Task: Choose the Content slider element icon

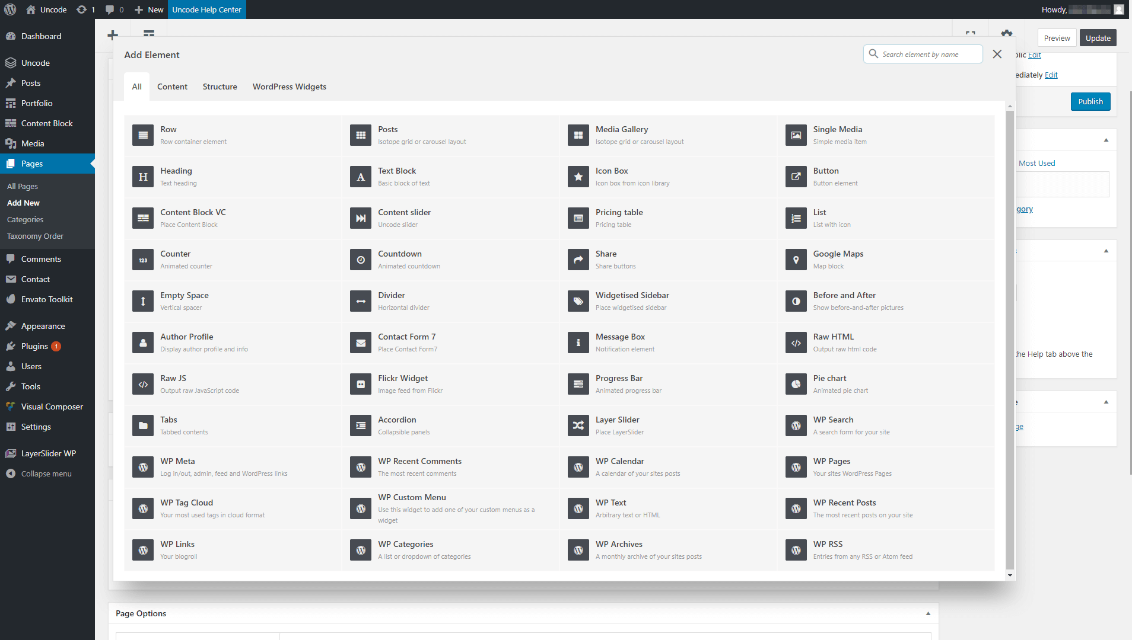Action: 361,218
